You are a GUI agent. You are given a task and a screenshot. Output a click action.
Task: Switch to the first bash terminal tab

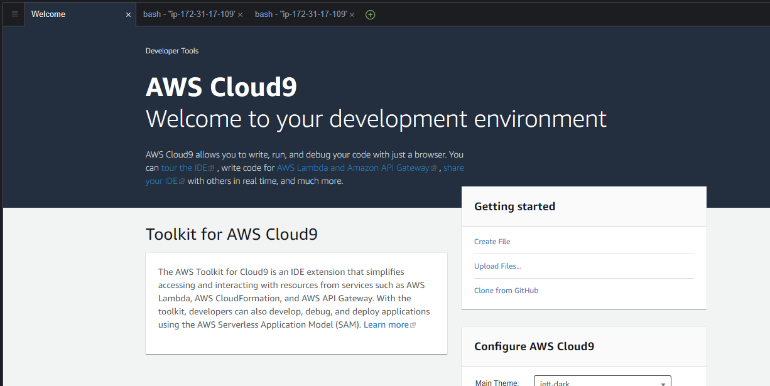tap(189, 14)
